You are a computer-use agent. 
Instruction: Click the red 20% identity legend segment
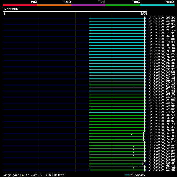(x=20, y=5)
